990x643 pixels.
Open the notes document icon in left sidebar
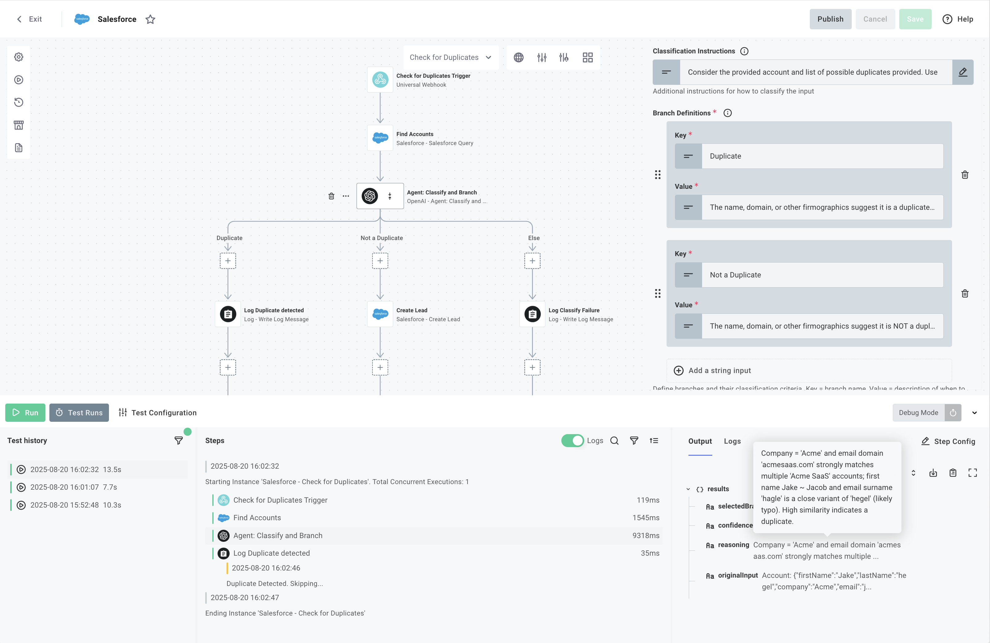coord(19,147)
